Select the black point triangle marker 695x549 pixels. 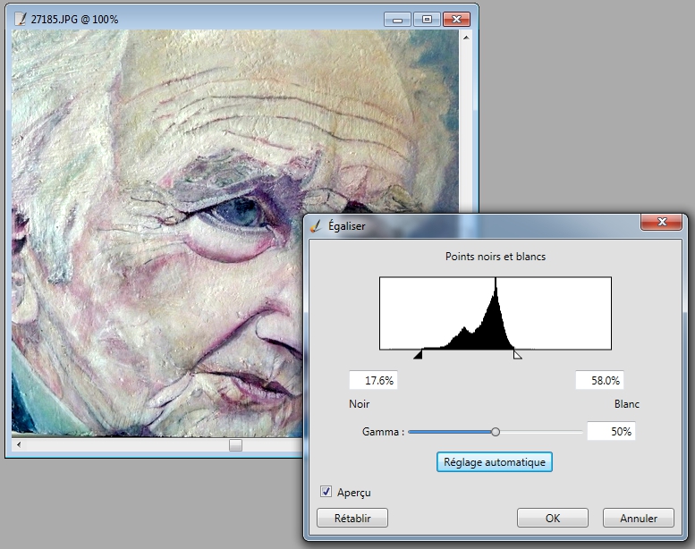(418, 354)
